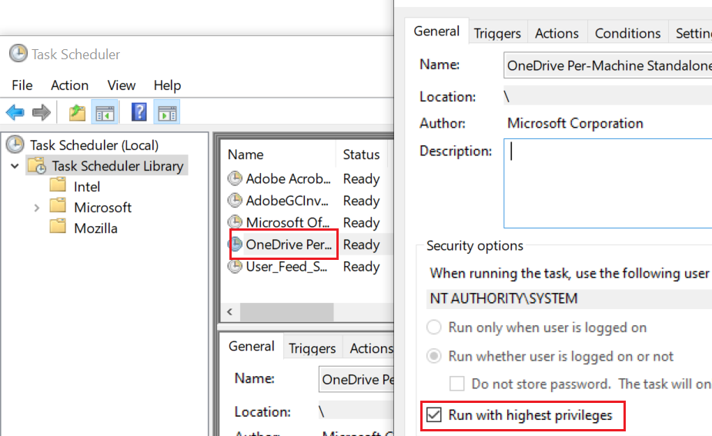Collapse the Task Scheduler Library tree node
This screenshot has width=712, height=436.
[x=15, y=166]
